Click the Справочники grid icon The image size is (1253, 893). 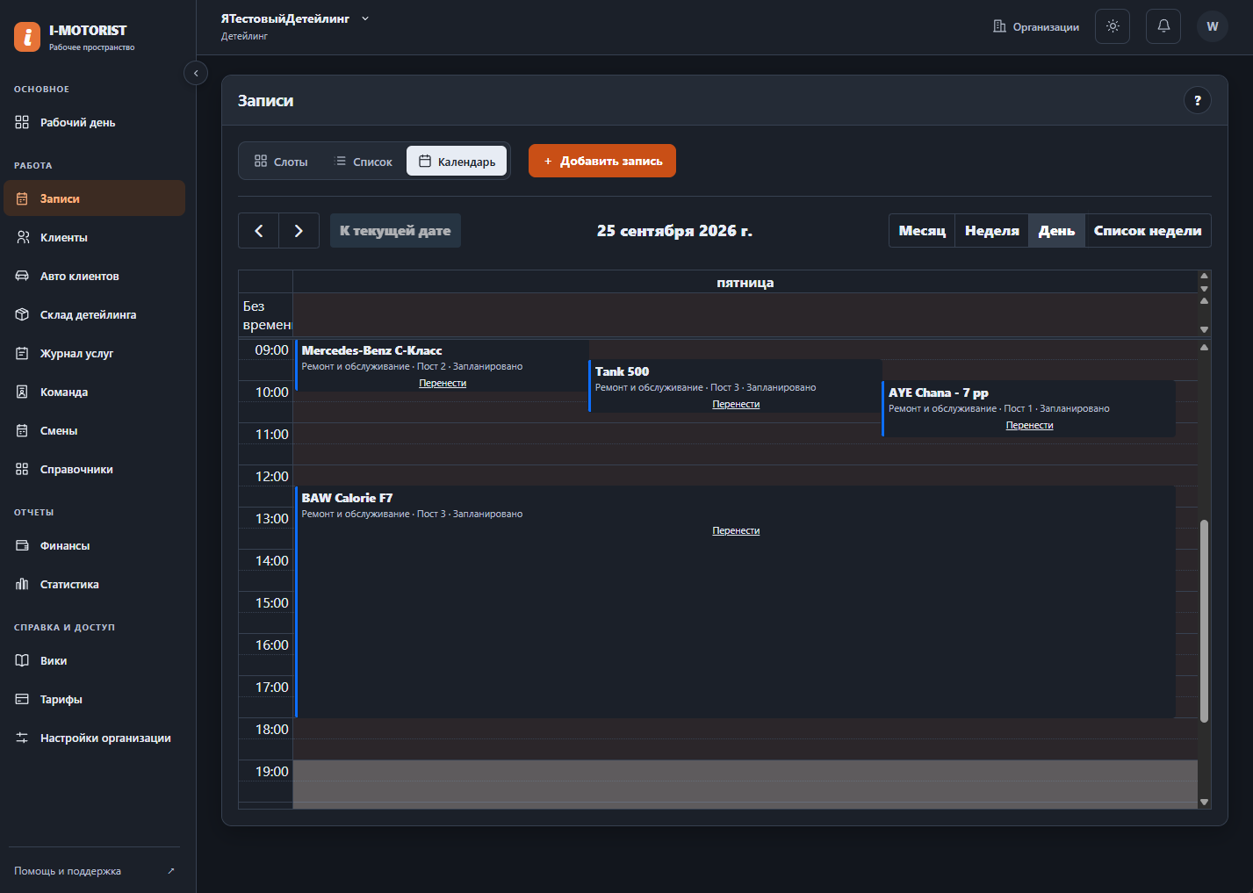point(22,469)
